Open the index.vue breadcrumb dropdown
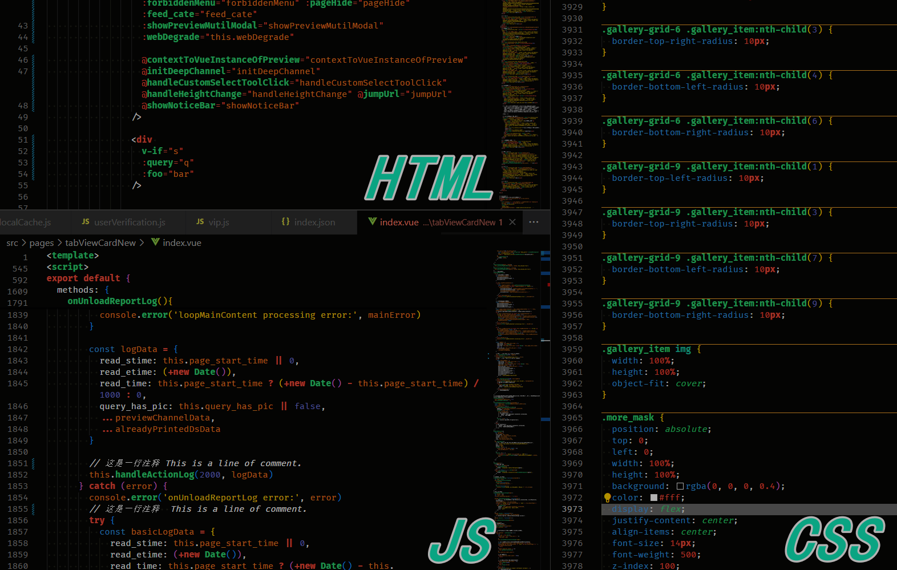 click(182, 242)
